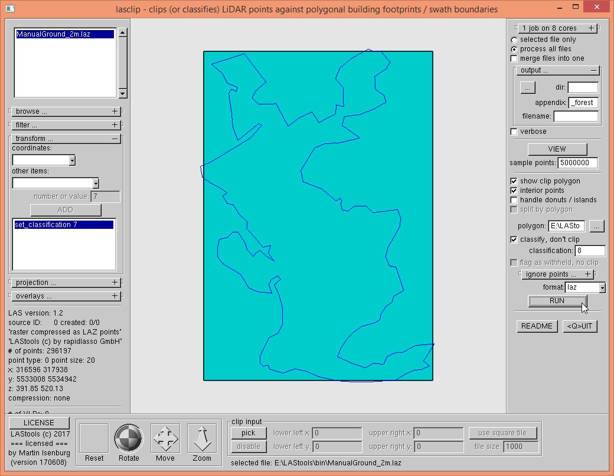
Task: Click the Rotate view icon
Action: click(x=129, y=438)
